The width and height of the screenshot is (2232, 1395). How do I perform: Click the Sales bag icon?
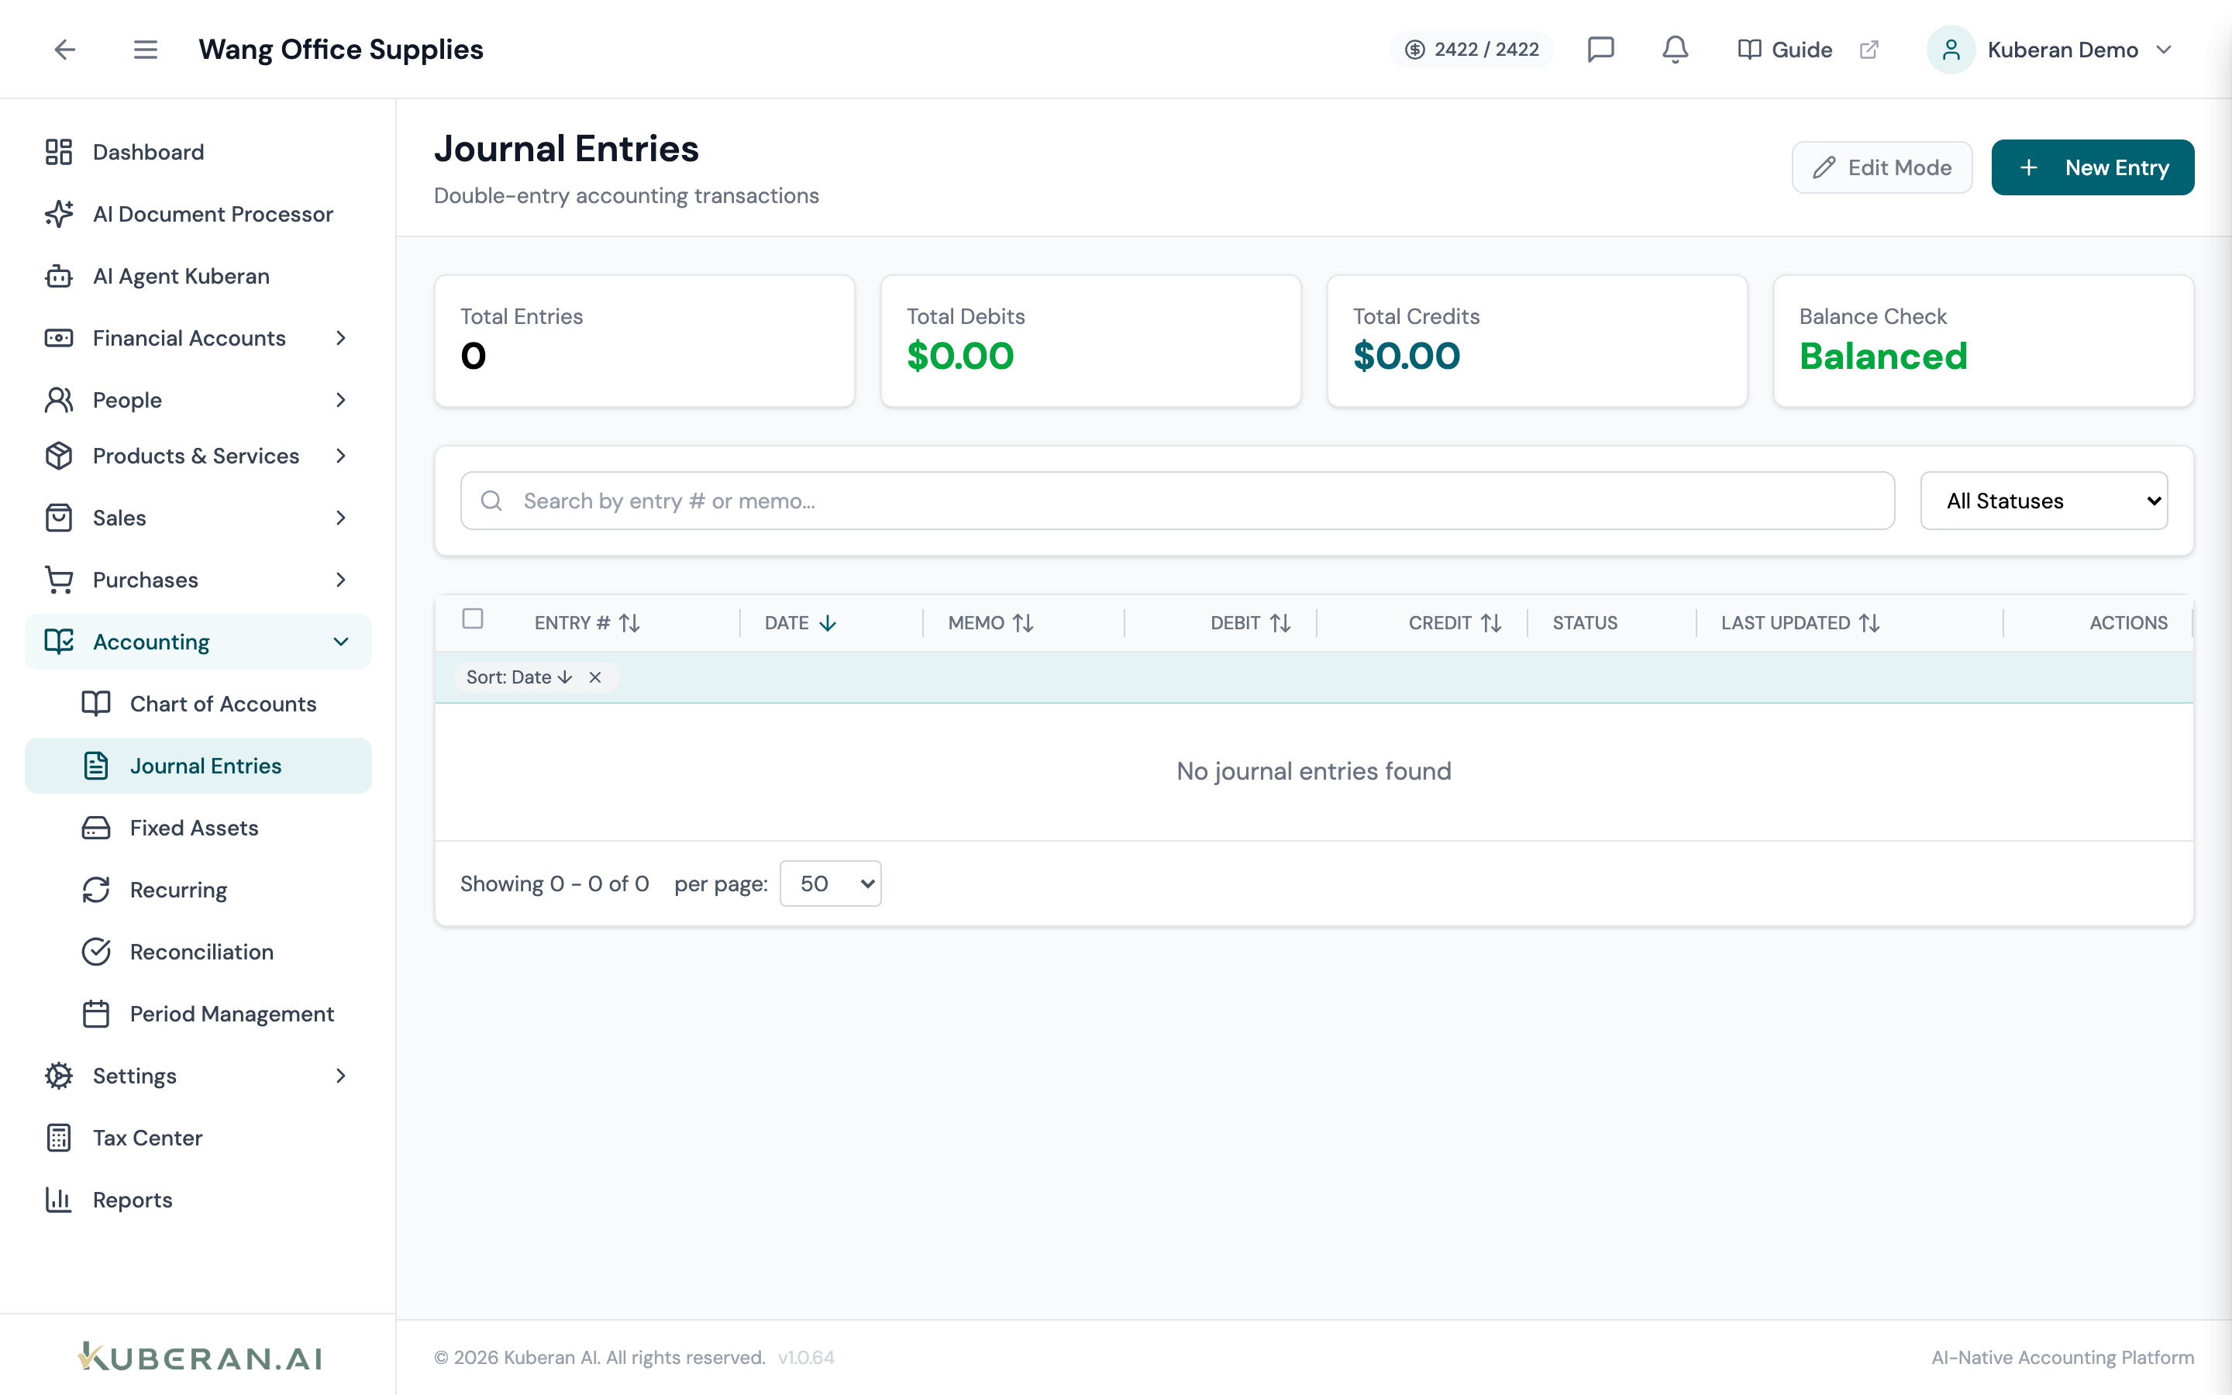tap(59, 518)
